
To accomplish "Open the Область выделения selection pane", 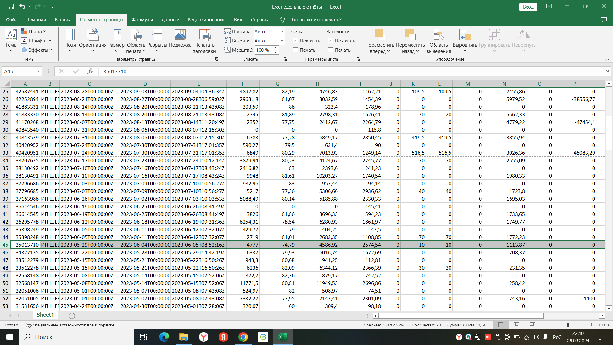I will [439, 41].
